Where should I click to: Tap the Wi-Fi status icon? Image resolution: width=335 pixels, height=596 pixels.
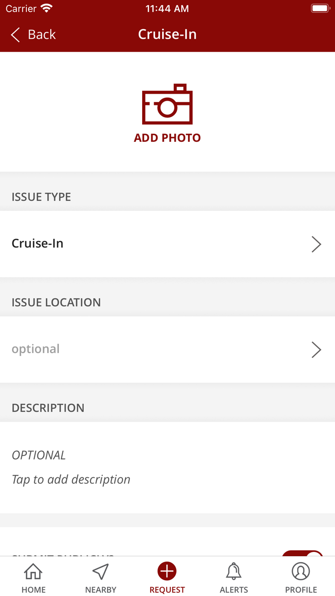[x=46, y=9]
